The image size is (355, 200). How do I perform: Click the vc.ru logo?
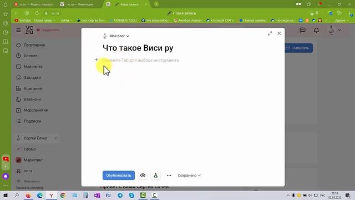[x=29, y=29]
